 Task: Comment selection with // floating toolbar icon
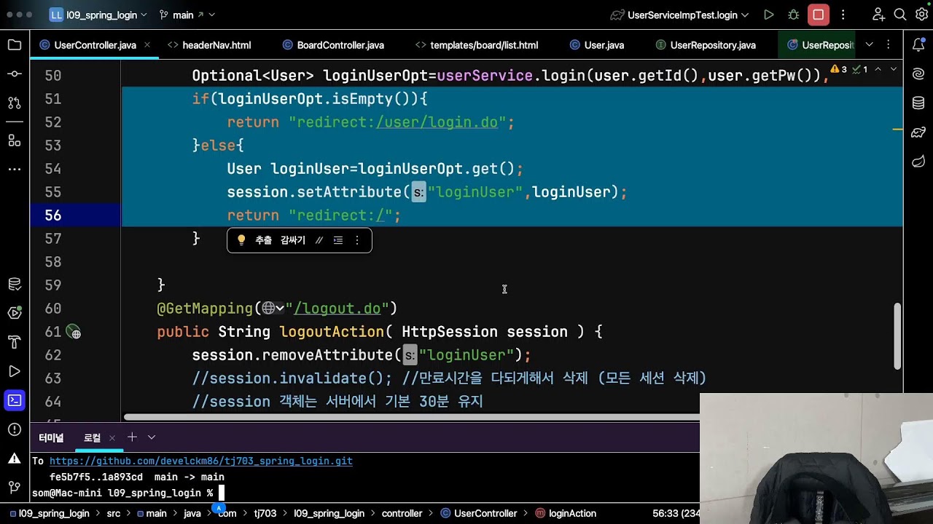(319, 240)
